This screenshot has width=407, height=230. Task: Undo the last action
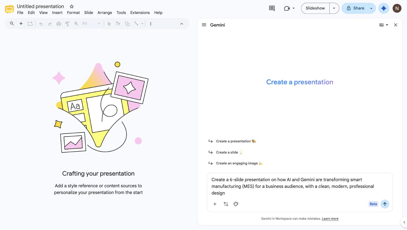41,24
